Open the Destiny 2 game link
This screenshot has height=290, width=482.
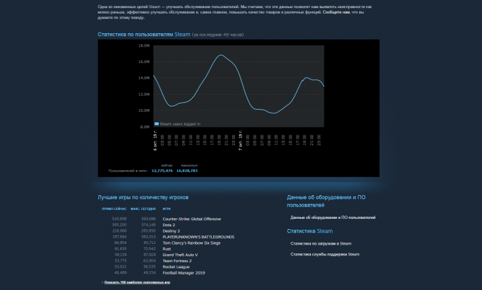(x=171, y=231)
